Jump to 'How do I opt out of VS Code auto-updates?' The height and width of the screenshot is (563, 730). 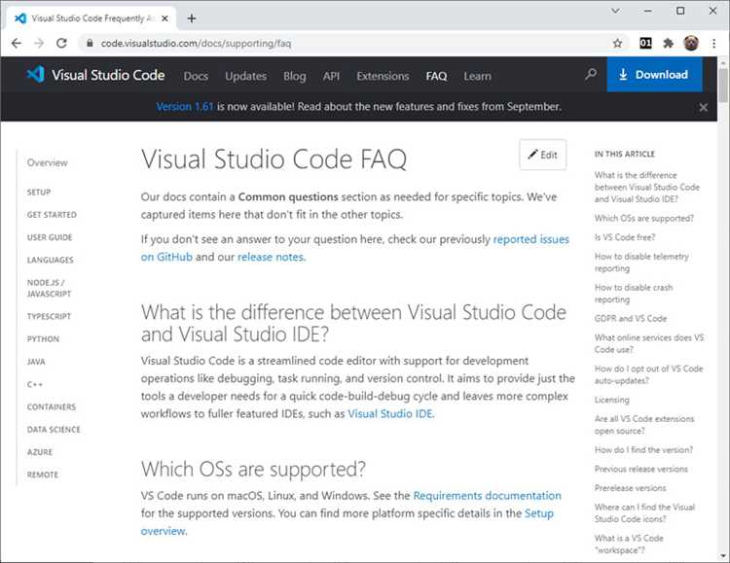click(x=648, y=374)
